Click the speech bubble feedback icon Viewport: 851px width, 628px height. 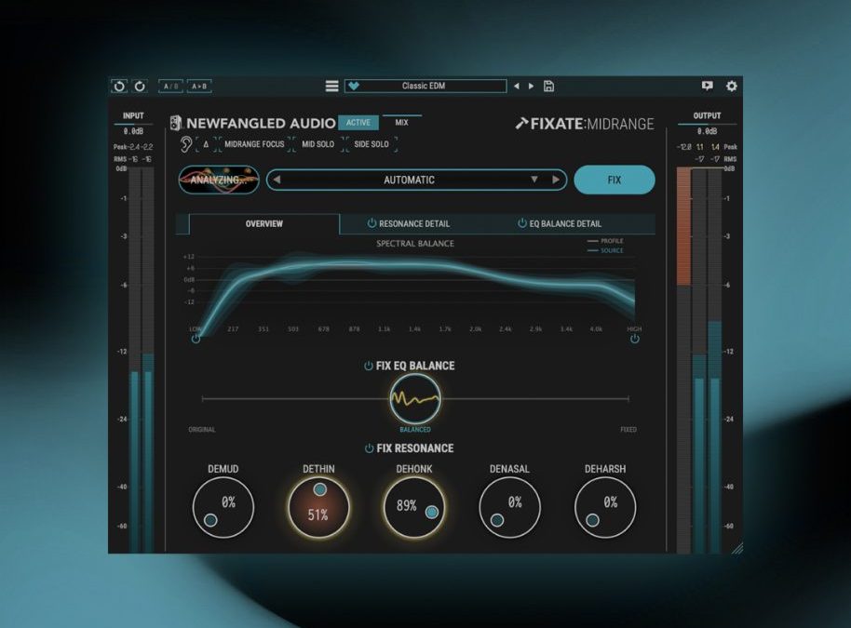point(708,86)
